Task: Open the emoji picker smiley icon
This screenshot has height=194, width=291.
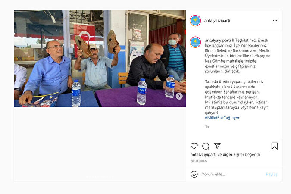Action: [x=194, y=174]
